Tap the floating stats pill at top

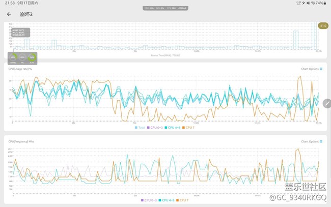click(165, 9)
